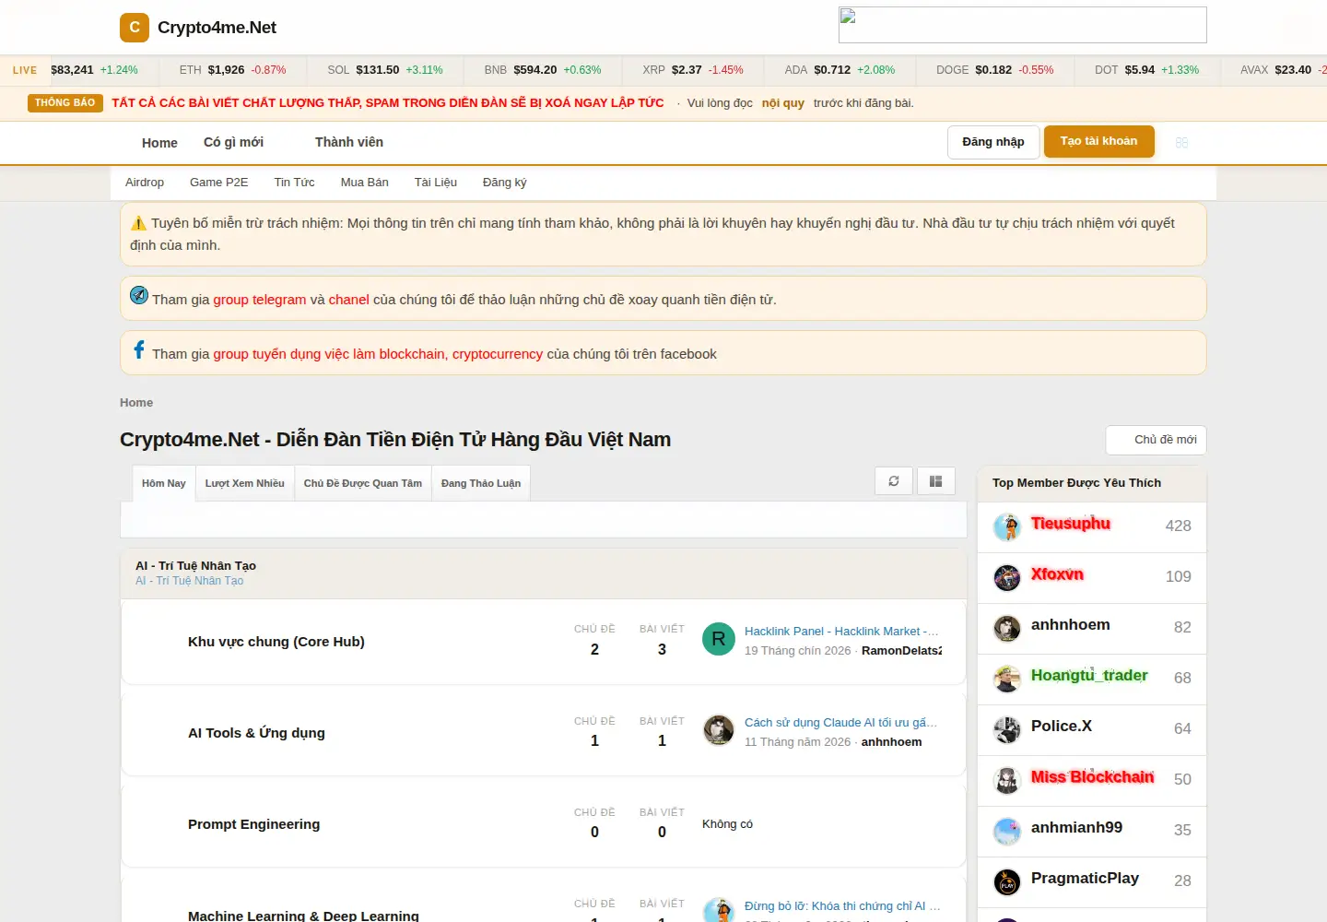Open the facebook blockchain jobs group link
This screenshot has height=922, width=1327.
tap(378, 354)
